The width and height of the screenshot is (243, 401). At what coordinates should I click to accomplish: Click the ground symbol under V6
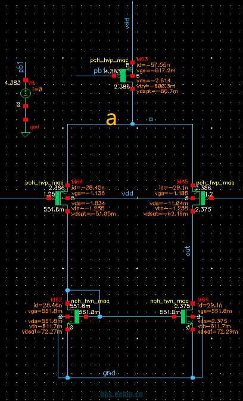tap(25, 135)
